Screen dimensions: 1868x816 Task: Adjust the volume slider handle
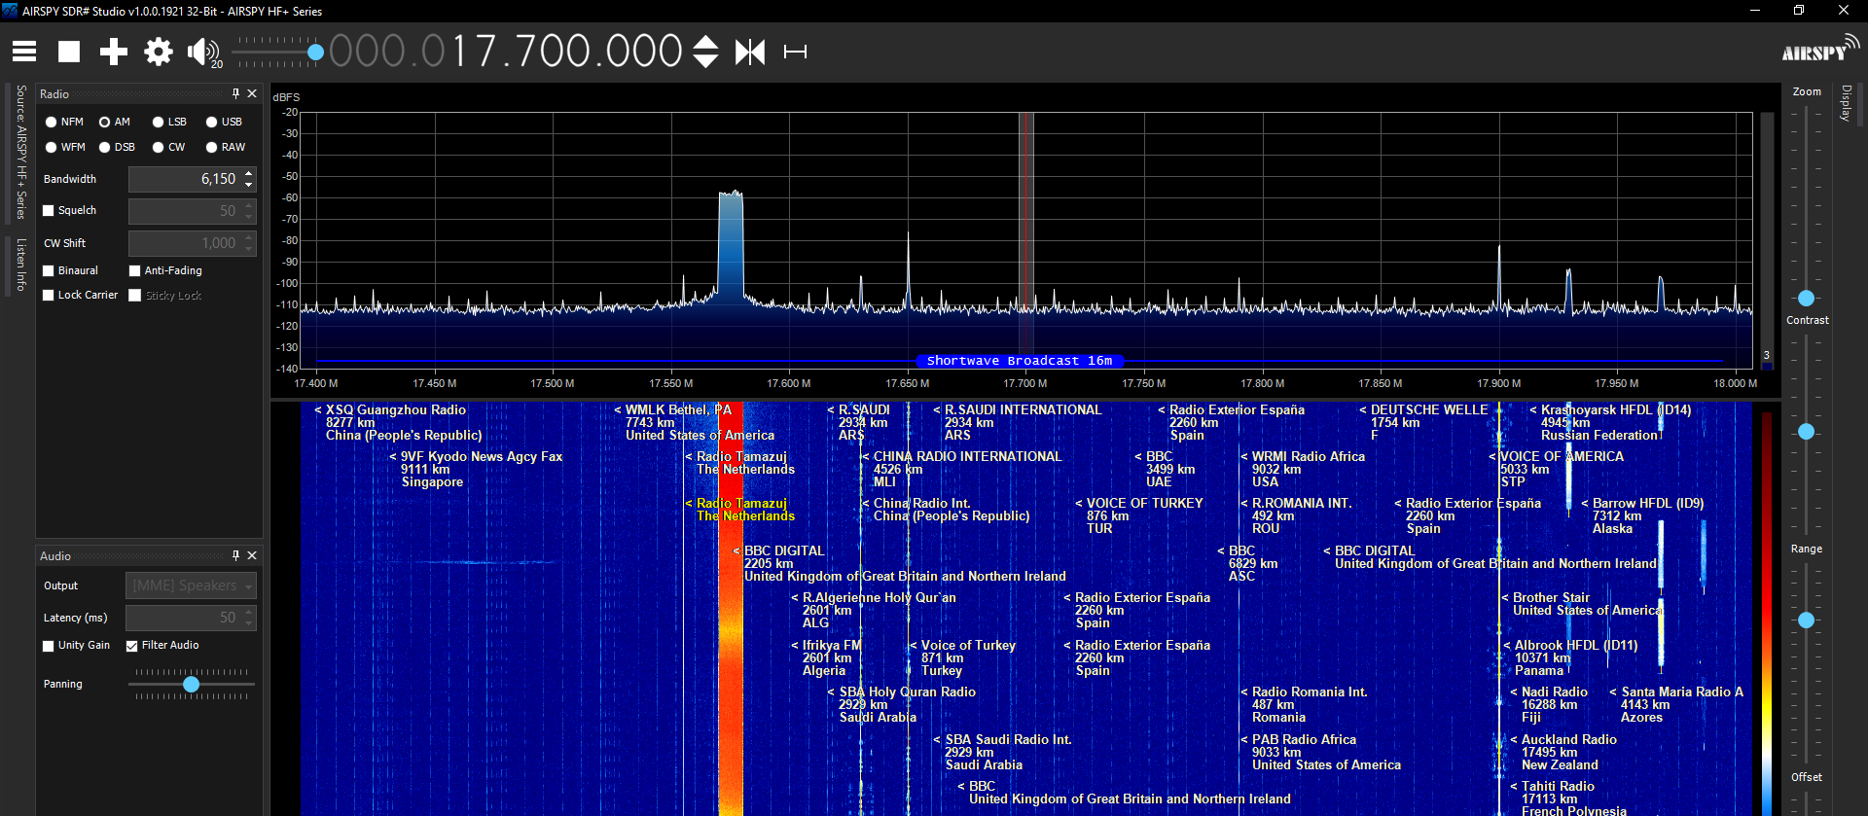(315, 52)
